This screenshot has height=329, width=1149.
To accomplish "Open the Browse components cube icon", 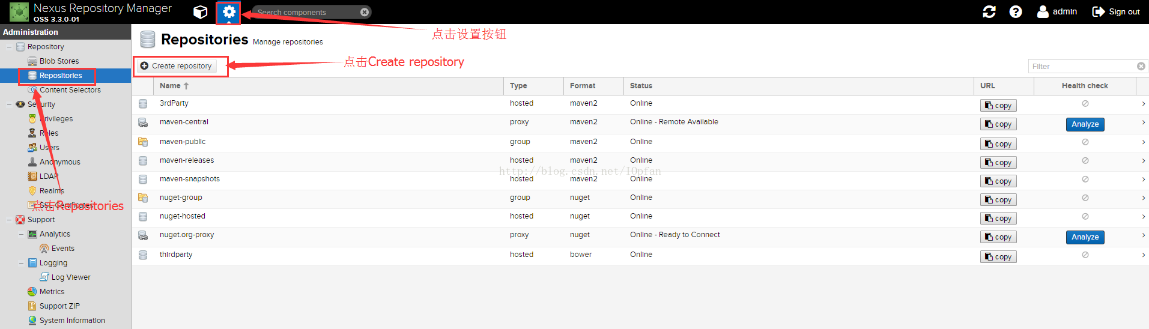I will click(200, 12).
